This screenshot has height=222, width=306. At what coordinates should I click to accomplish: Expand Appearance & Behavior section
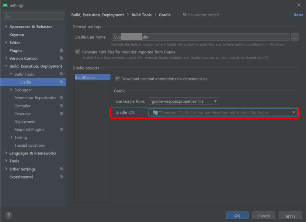[6, 26]
